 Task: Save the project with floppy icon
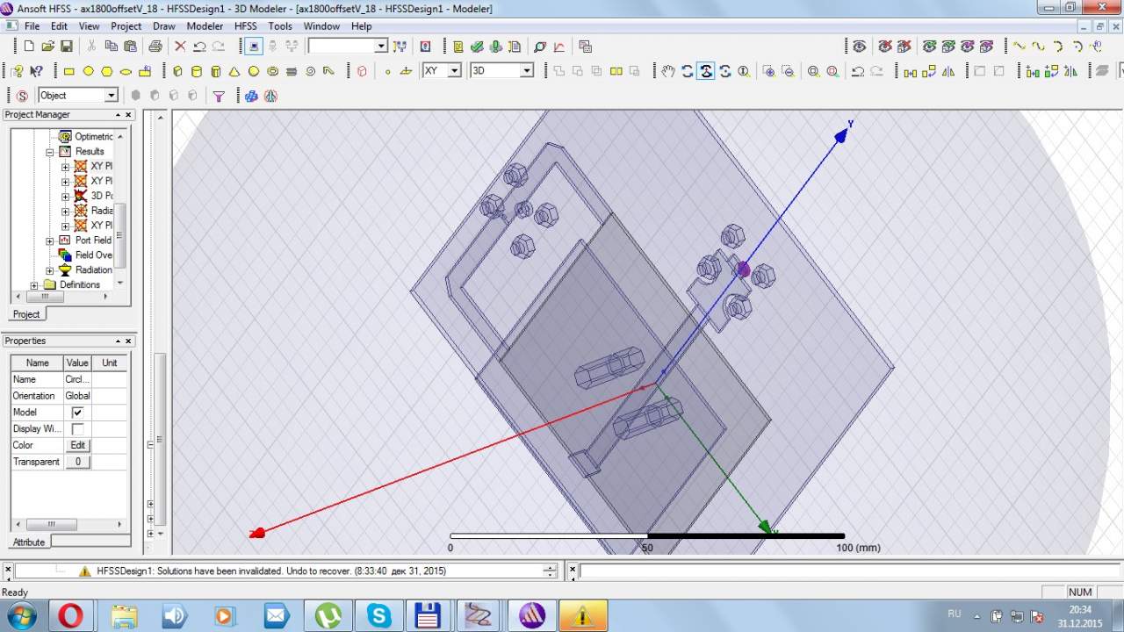click(67, 47)
